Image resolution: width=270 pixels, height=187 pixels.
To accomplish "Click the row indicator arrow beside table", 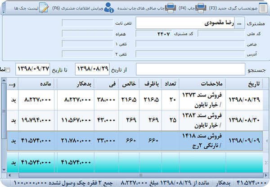I will coord(266,141).
